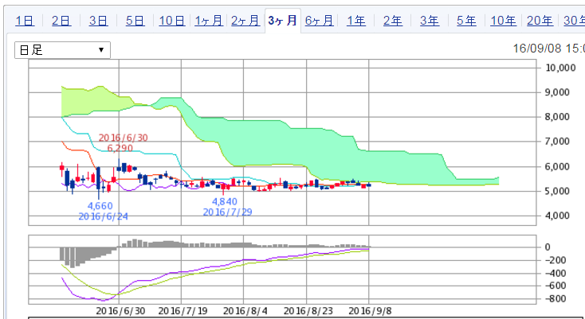Click the 10日 range tab
The image size is (585, 319).
pyautogui.click(x=171, y=21)
